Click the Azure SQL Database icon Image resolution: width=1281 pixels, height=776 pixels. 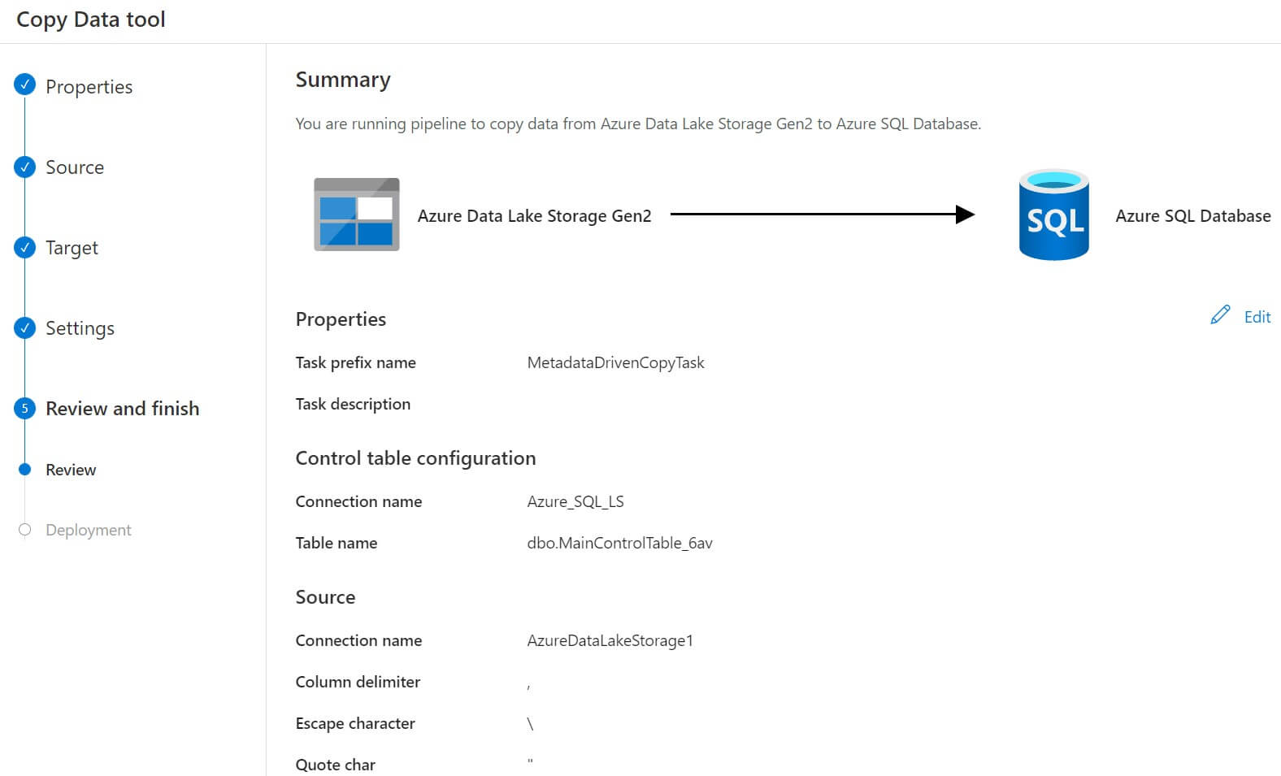[x=1053, y=215]
